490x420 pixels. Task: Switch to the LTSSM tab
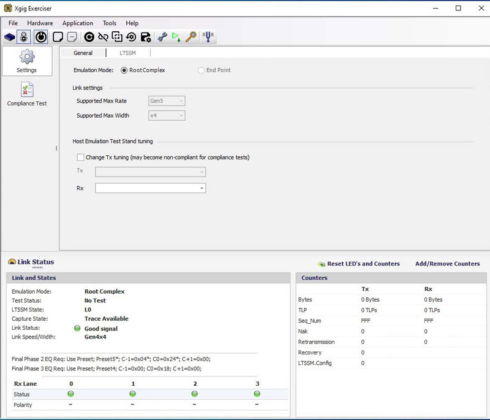point(127,53)
